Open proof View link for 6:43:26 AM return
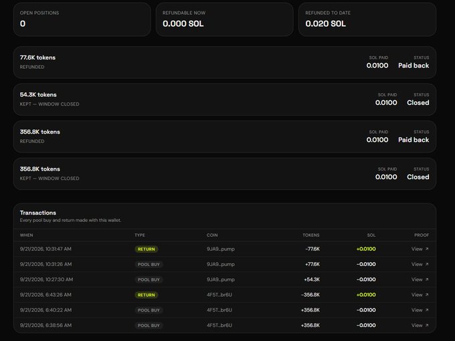 point(420,295)
